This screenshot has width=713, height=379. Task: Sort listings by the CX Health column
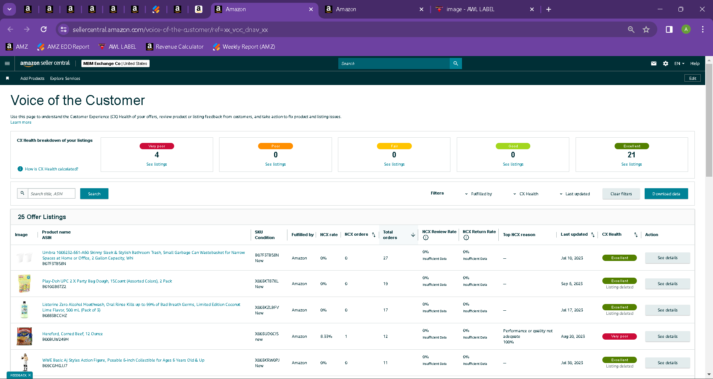point(636,235)
